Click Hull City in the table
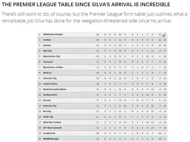 point(47,51)
